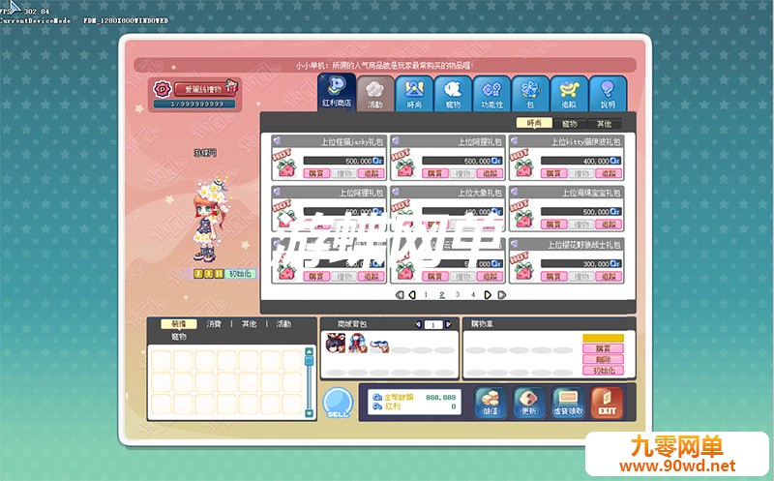This screenshot has height=481, width=774.
Task: Click the 初始化 button under the character preview
Action: (240, 273)
